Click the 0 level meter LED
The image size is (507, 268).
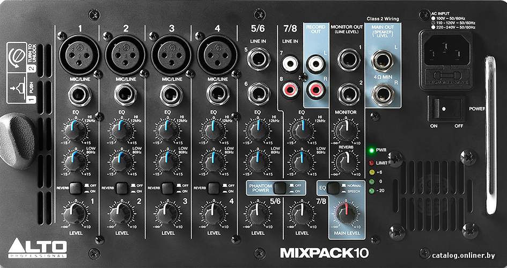371,182
